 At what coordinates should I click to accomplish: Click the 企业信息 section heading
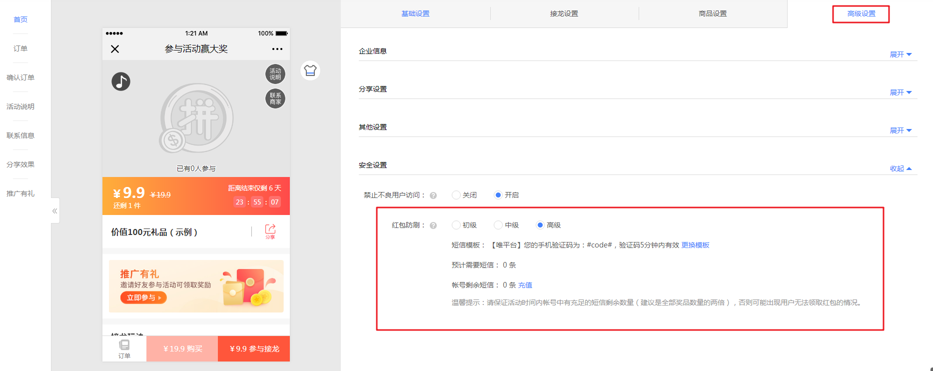373,51
